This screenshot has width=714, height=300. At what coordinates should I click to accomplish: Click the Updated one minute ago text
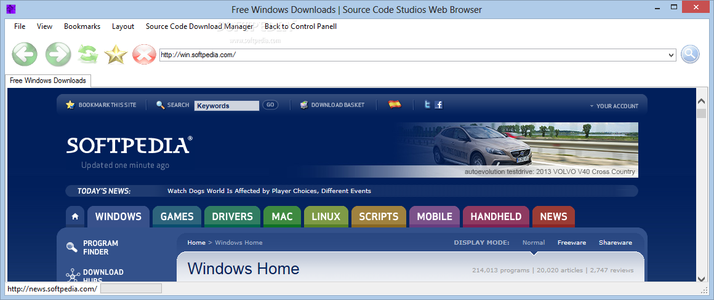pos(125,165)
